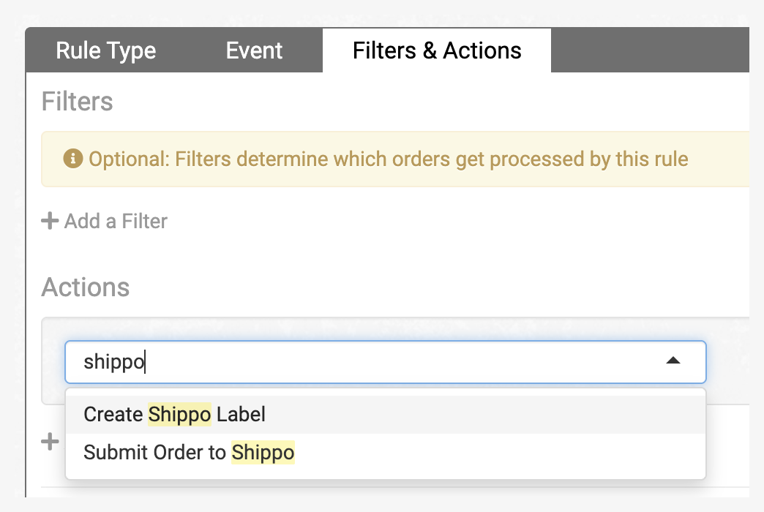
Task: Collapse the action dropdown using the caret arrow
Action: point(673,361)
